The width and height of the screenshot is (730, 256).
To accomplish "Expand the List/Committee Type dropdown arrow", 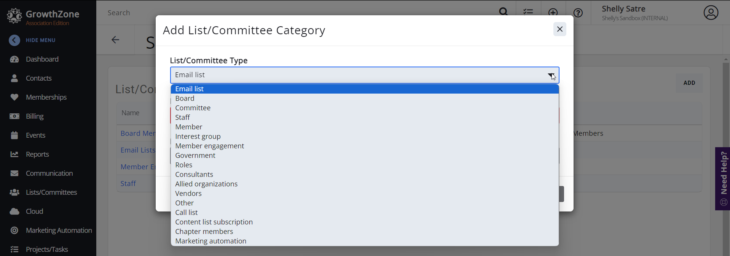I will (x=551, y=75).
